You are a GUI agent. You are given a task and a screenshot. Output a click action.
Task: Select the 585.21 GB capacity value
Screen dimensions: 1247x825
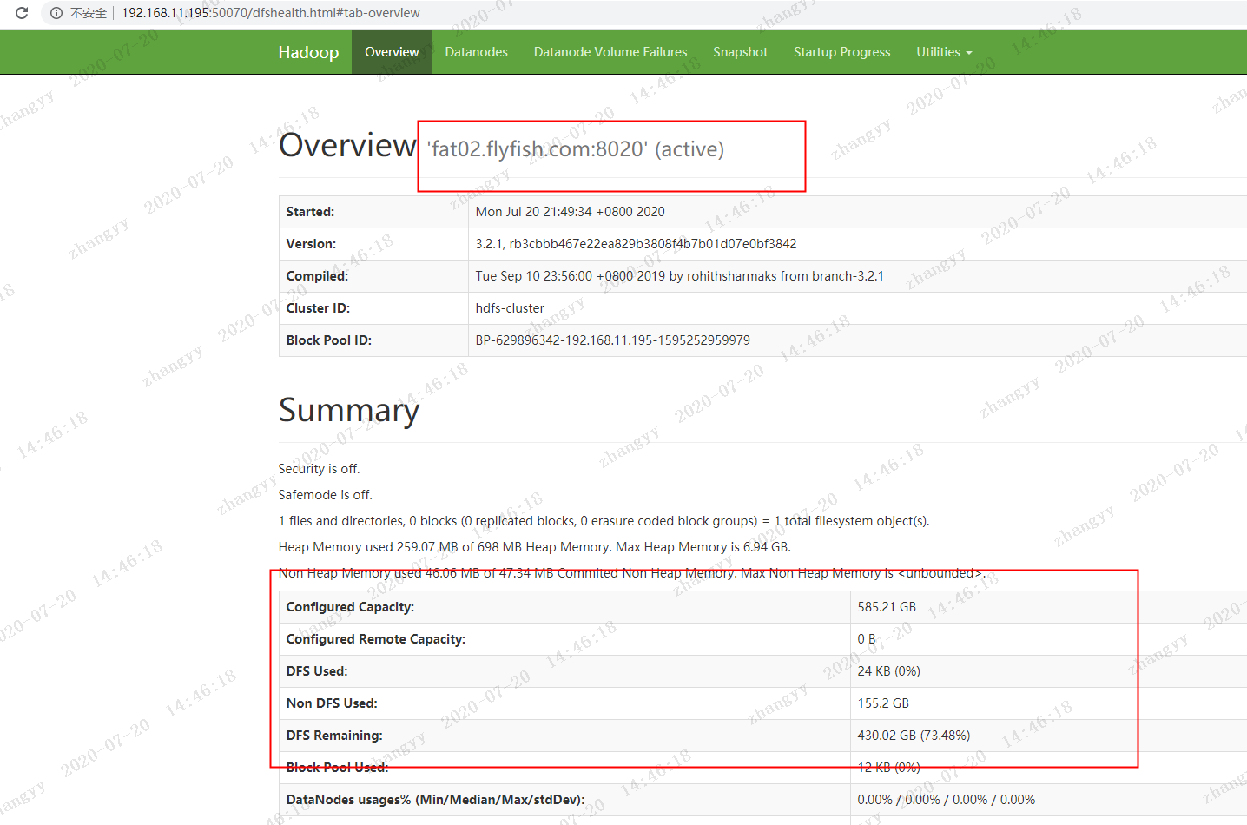click(887, 607)
